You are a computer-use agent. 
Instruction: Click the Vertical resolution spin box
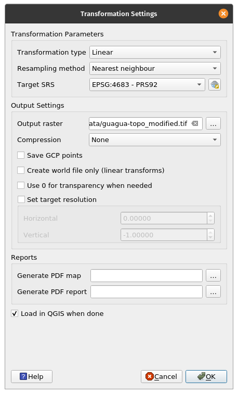(x=167, y=235)
